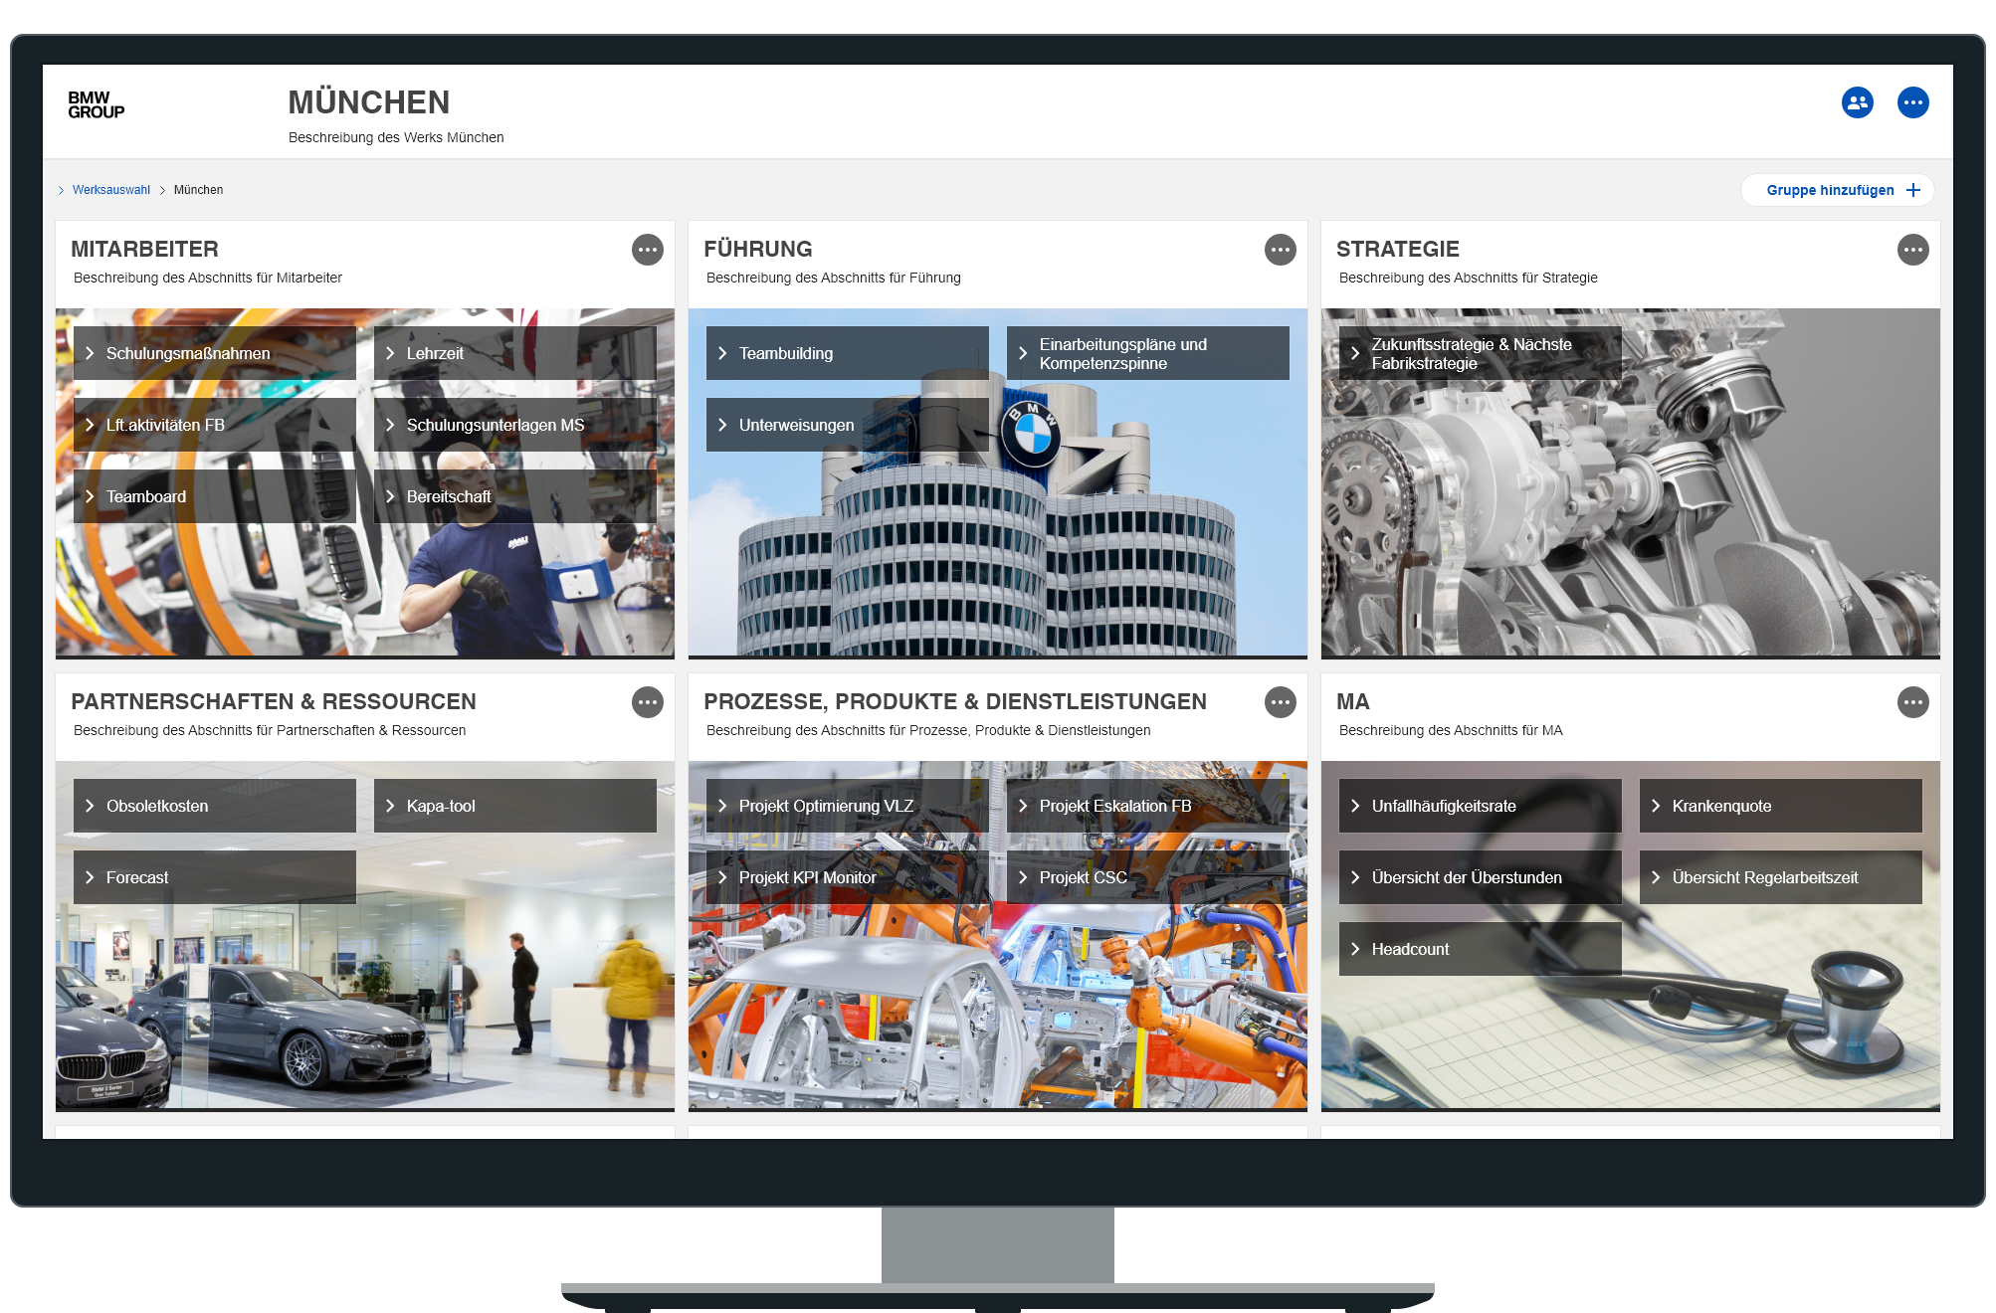1996x1313 pixels.
Task: Click Gruppe hinzufügen button
Action: [1838, 190]
